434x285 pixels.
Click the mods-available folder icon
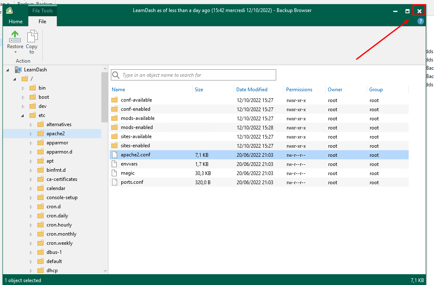115,118
